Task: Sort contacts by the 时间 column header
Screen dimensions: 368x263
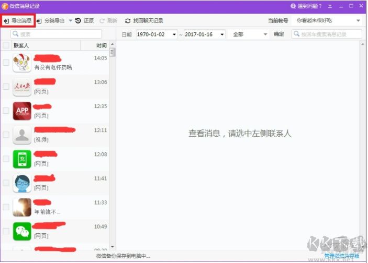Action: (102, 45)
